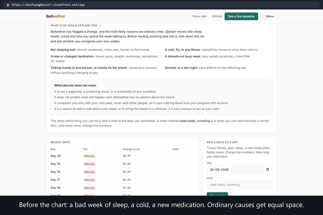323x215 pixels.
Task: Open the Menu button
Action: [270, 16]
